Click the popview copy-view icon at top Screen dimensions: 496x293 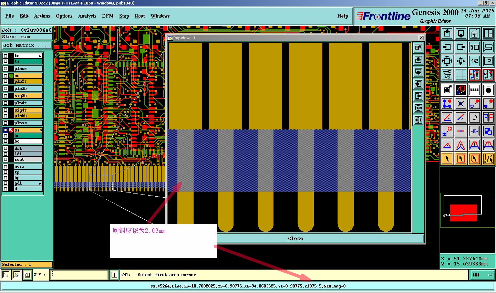[x=418, y=48]
